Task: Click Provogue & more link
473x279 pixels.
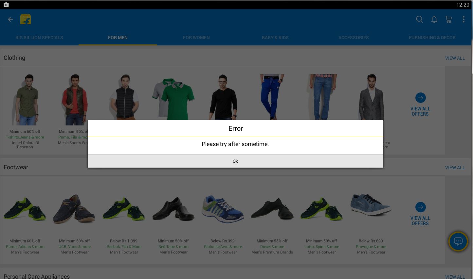Action: (371, 247)
